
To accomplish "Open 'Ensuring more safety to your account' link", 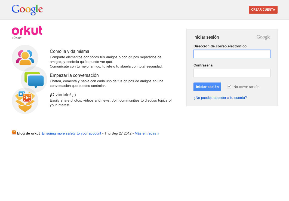I will tap(72, 133).
